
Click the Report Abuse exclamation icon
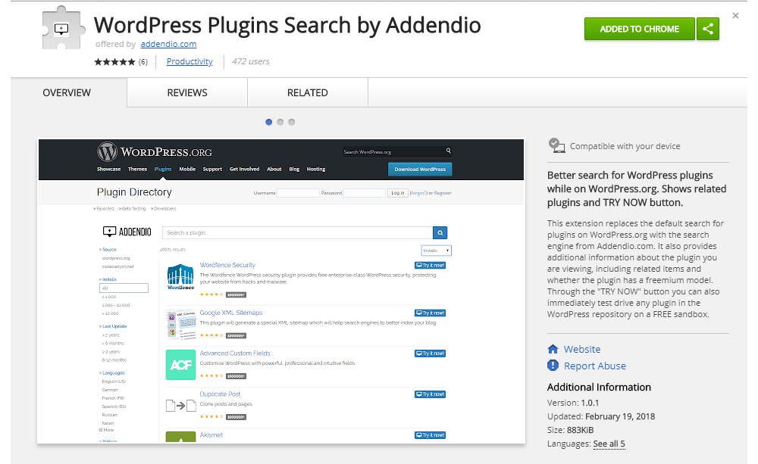click(x=553, y=366)
